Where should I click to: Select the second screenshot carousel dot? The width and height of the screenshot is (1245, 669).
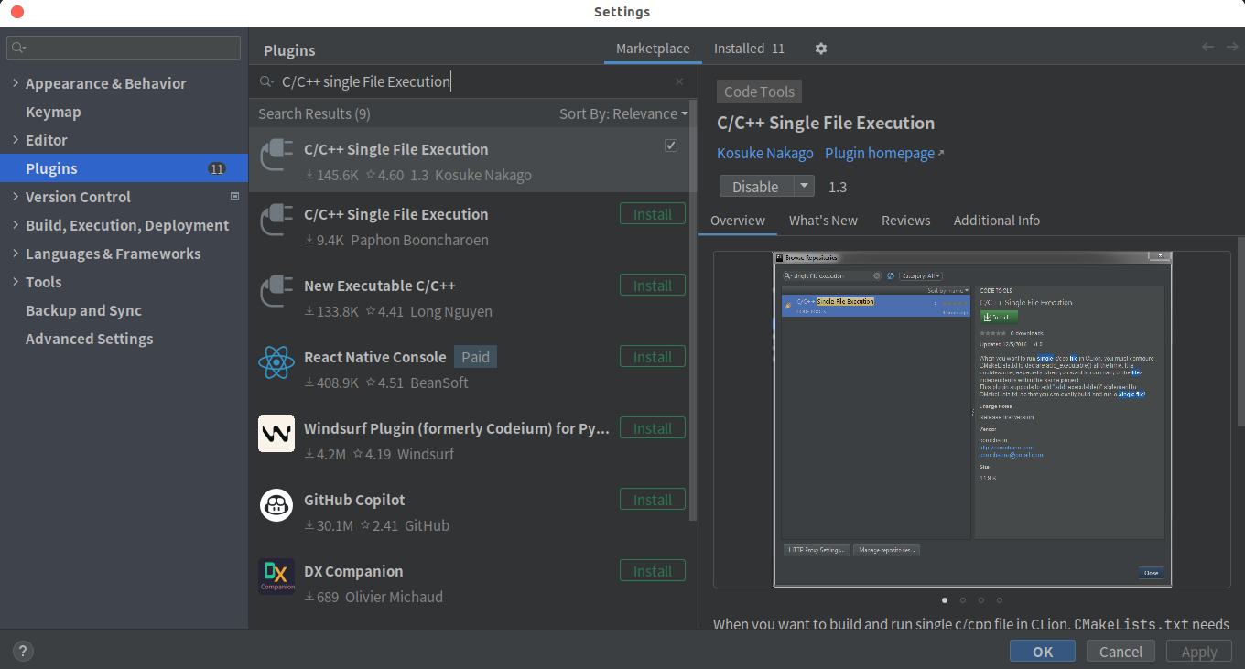coord(963,600)
